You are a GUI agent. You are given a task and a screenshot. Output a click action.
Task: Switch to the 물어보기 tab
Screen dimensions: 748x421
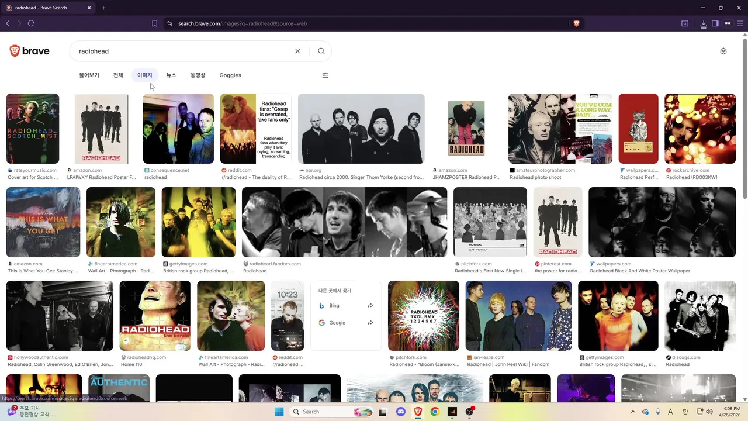click(x=89, y=75)
